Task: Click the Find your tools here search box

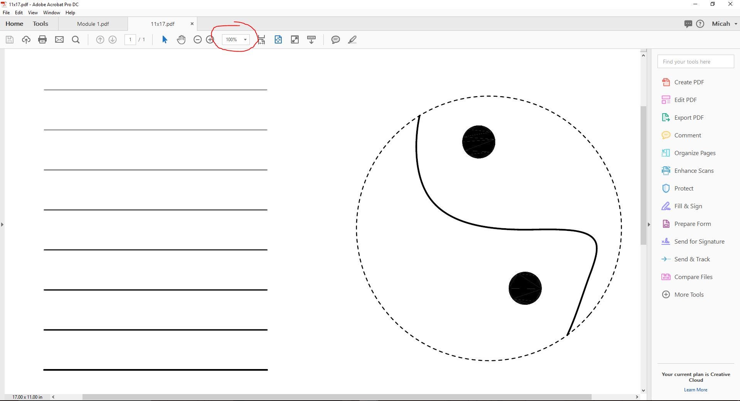Action: tap(696, 62)
